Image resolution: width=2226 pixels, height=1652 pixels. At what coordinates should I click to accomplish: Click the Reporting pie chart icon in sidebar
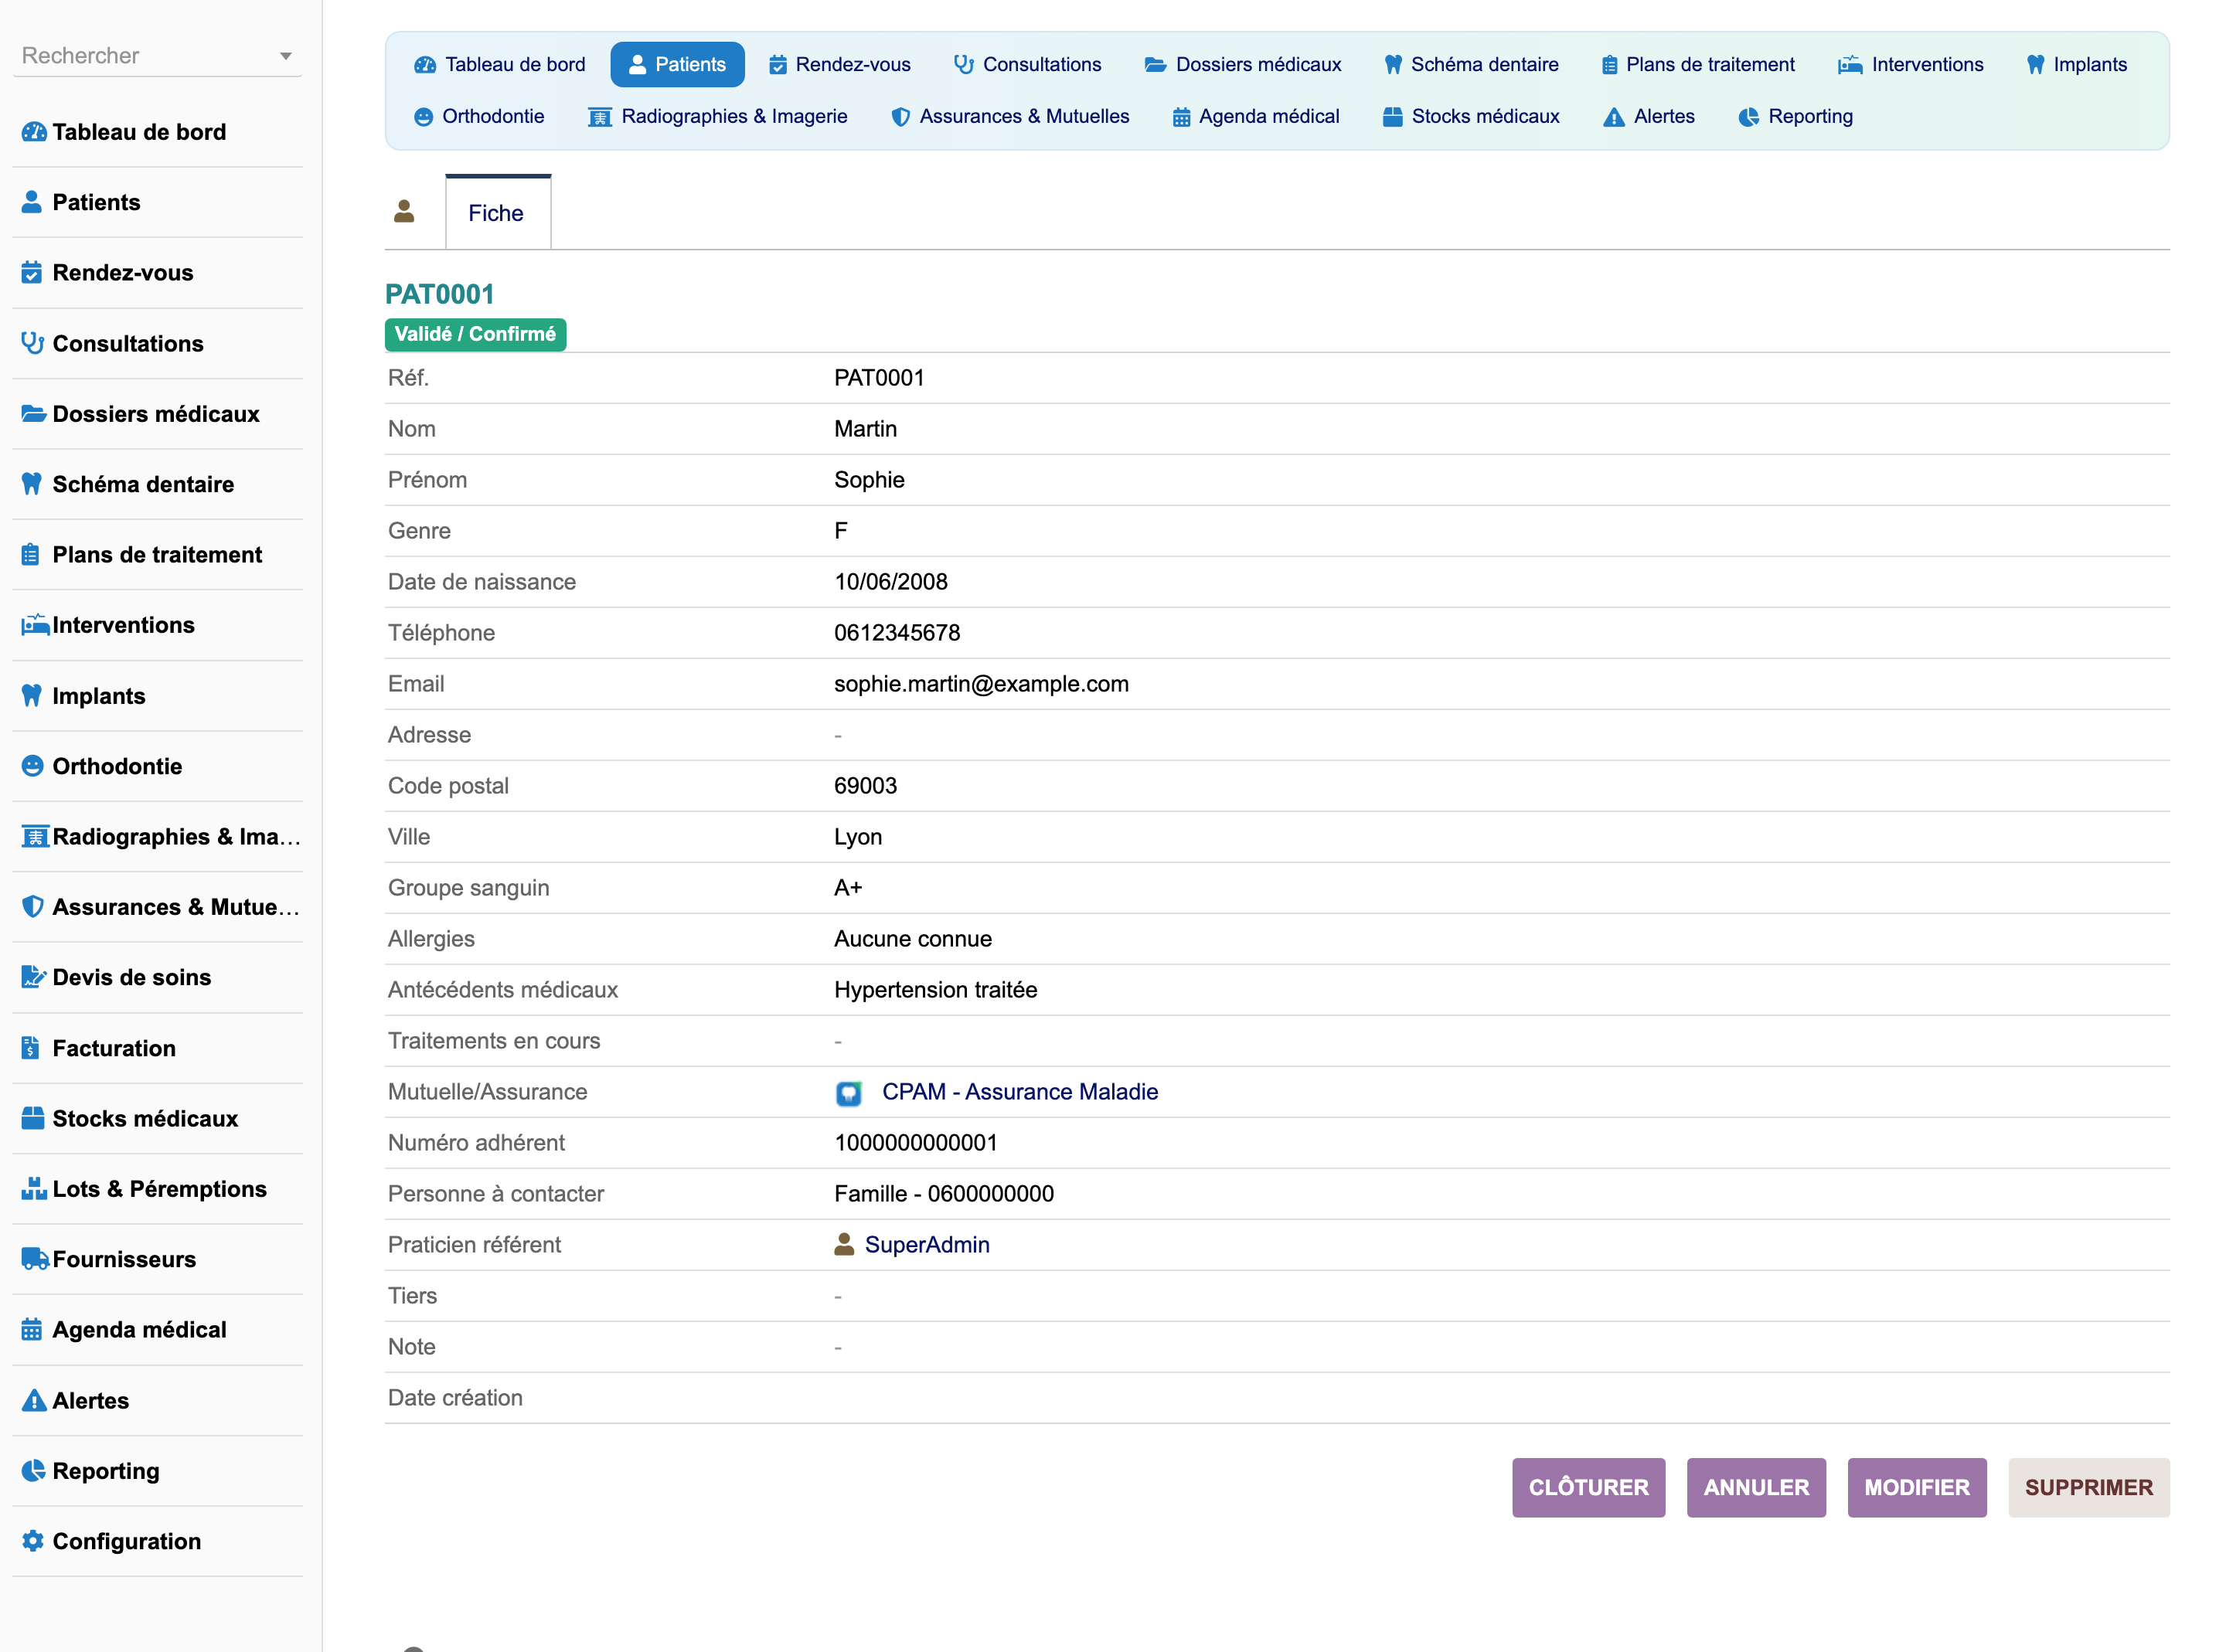click(33, 1470)
